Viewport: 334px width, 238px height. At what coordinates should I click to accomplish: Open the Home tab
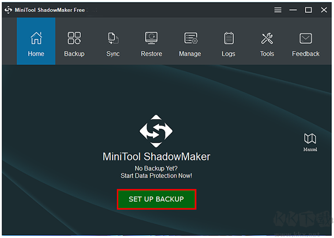click(x=36, y=41)
